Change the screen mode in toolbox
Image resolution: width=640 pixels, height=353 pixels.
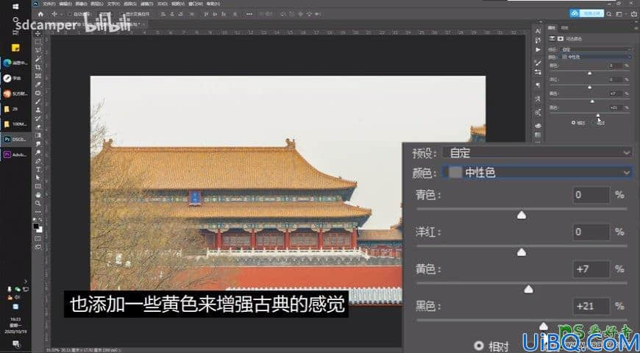click(38, 247)
